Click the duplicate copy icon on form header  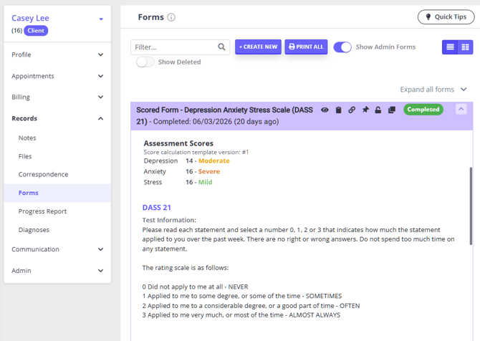point(392,110)
